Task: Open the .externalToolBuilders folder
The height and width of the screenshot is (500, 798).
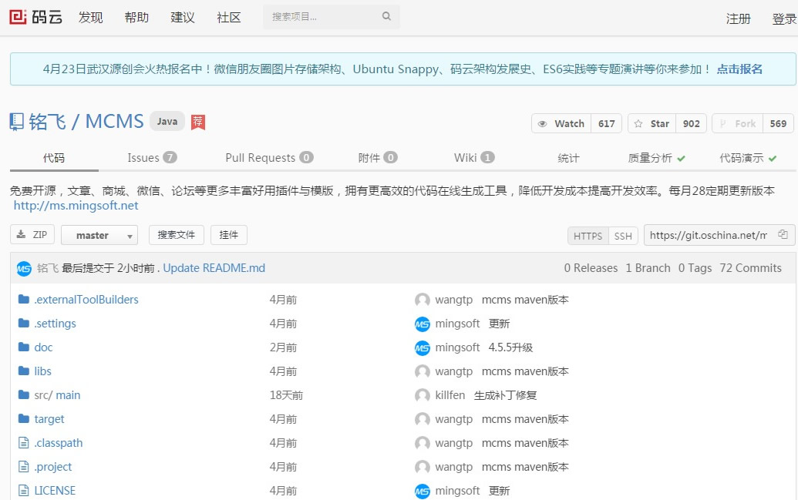Action: (86, 300)
